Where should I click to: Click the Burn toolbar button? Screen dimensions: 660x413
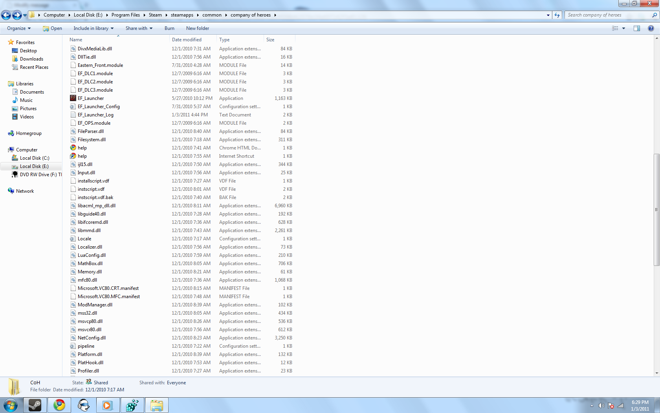tap(169, 28)
